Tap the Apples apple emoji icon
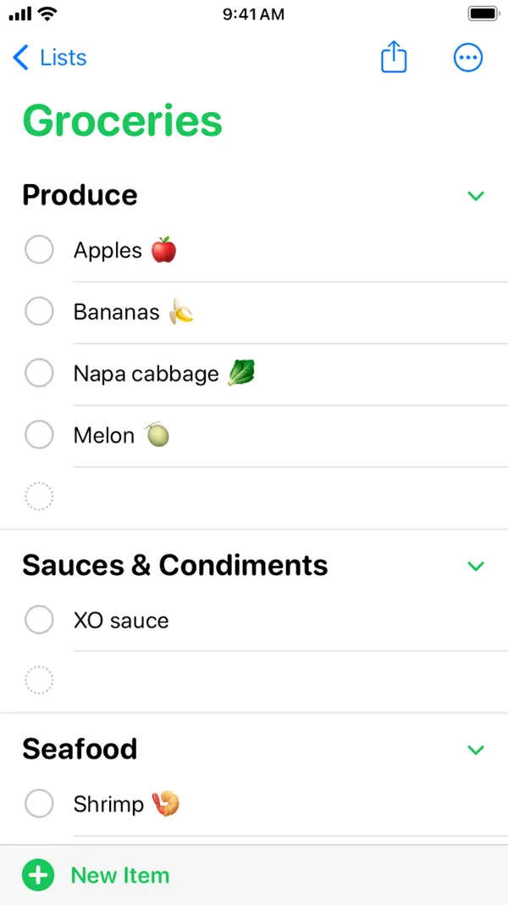 pos(163,249)
